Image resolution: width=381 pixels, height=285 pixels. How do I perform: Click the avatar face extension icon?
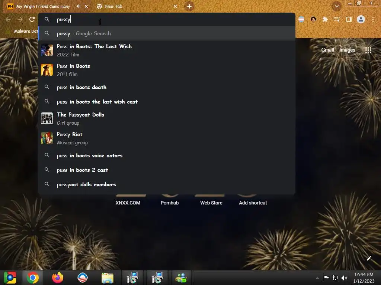pos(313,19)
